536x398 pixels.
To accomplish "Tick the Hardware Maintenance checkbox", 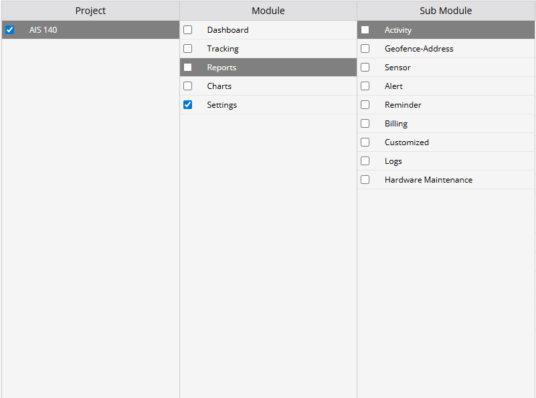I will point(365,180).
